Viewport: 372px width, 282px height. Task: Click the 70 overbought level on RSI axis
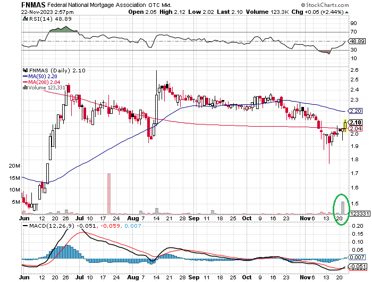(353, 32)
